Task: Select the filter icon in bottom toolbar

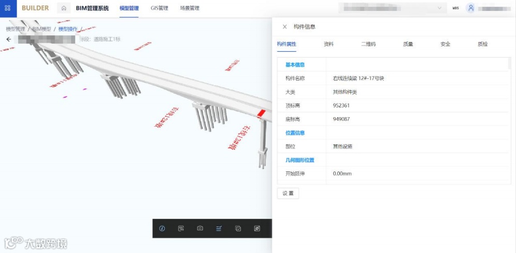Action: coord(181,228)
